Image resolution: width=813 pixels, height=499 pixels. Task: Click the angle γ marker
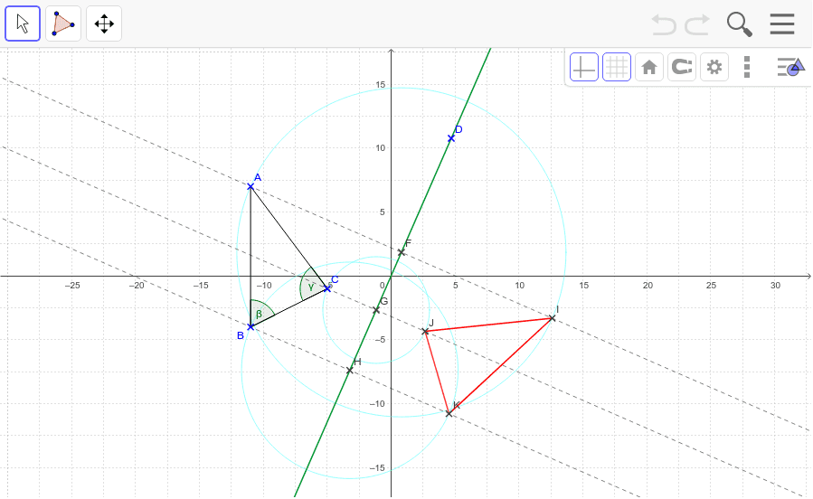(311, 285)
